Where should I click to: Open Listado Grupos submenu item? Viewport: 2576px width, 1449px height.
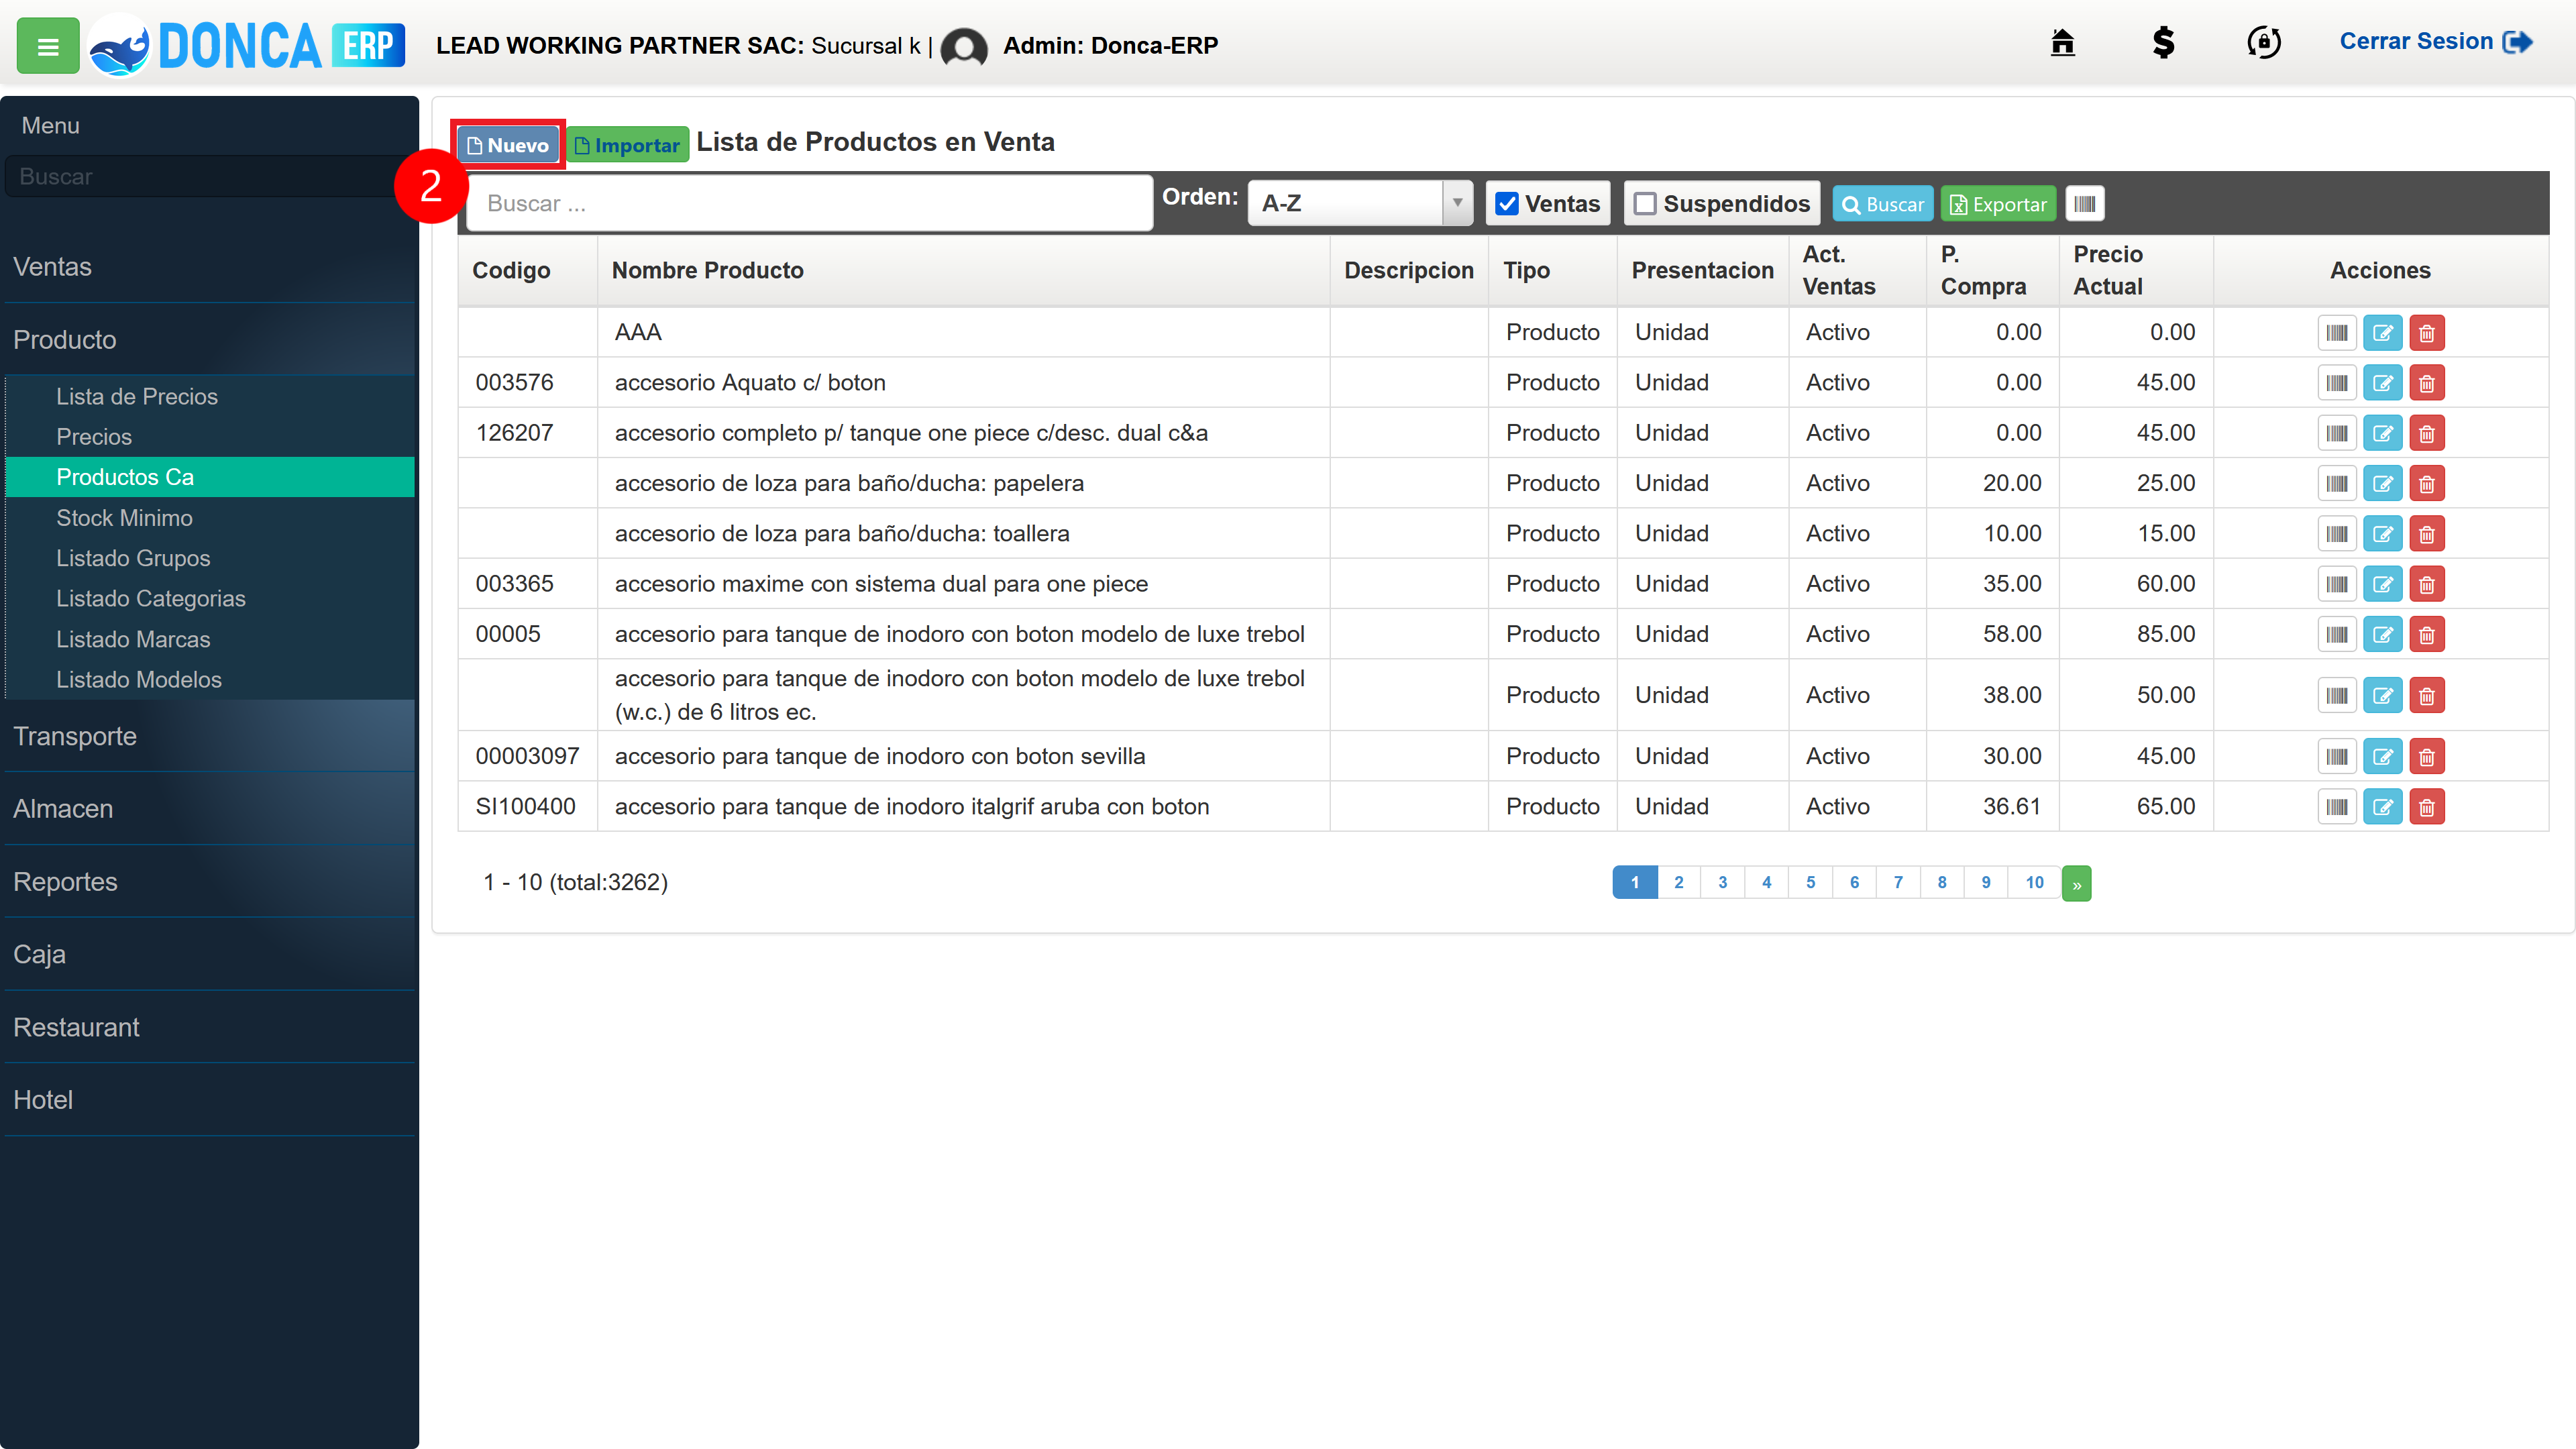(210, 558)
